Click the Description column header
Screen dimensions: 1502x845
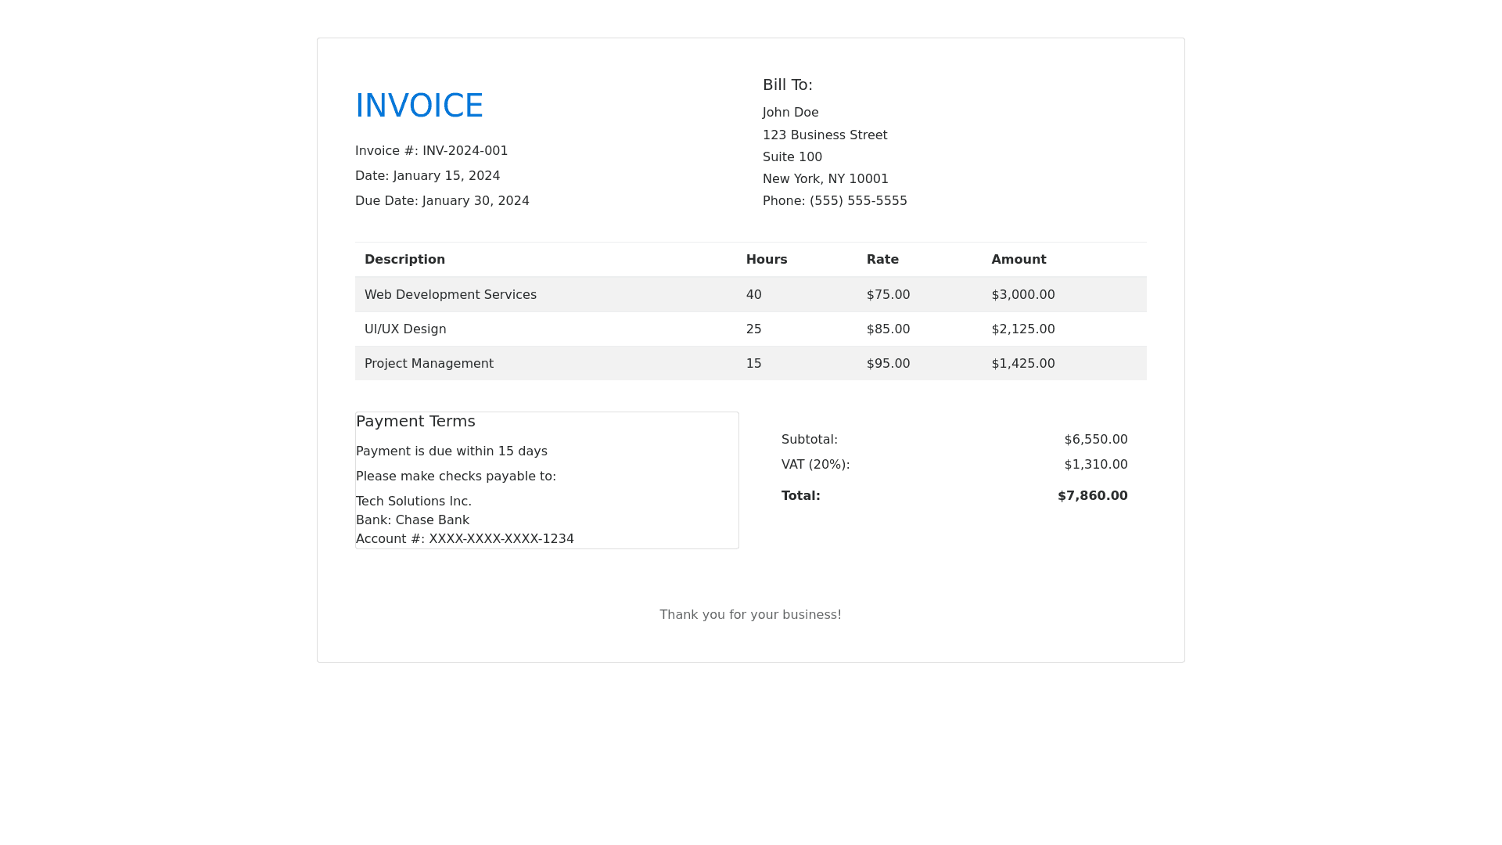tap(404, 260)
